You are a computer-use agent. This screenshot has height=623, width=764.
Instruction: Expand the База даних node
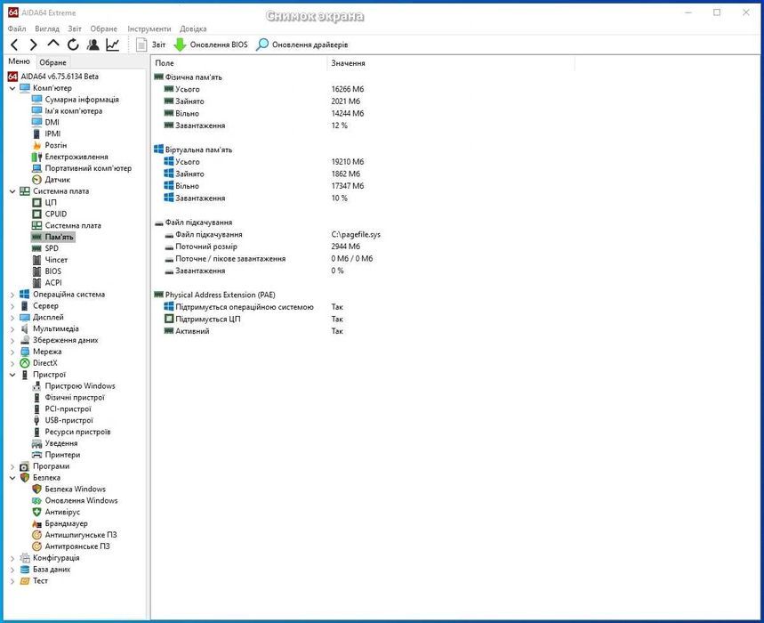pyautogui.click(x=12, y=570)
